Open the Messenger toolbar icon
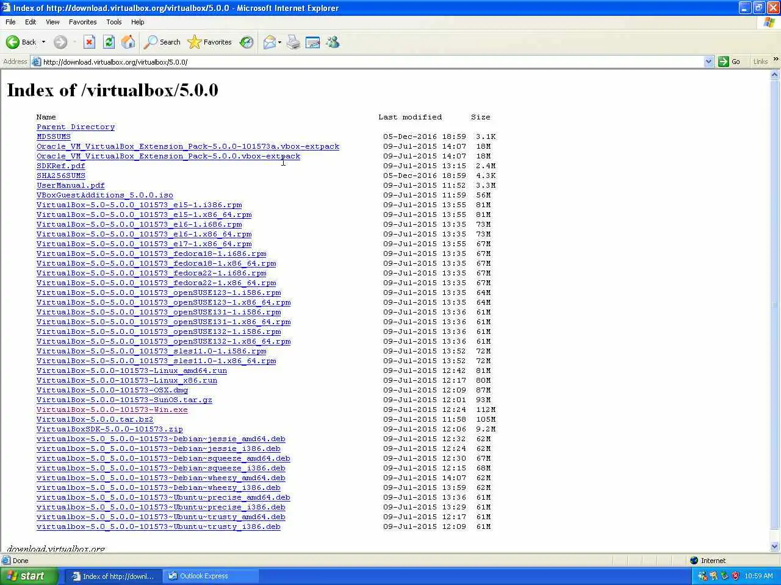This screenshot has width=781, height=585. point(333,42)
